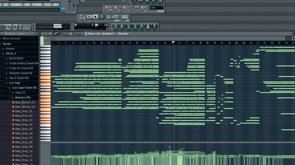295x165 pixels.
Task: Open the OPTIONS menu
Action: [x=37, y=5]
